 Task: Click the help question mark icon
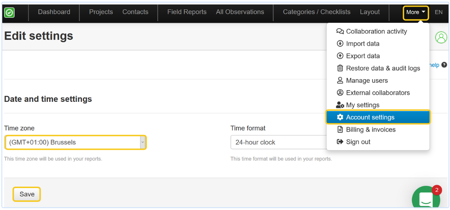[444, 65]
